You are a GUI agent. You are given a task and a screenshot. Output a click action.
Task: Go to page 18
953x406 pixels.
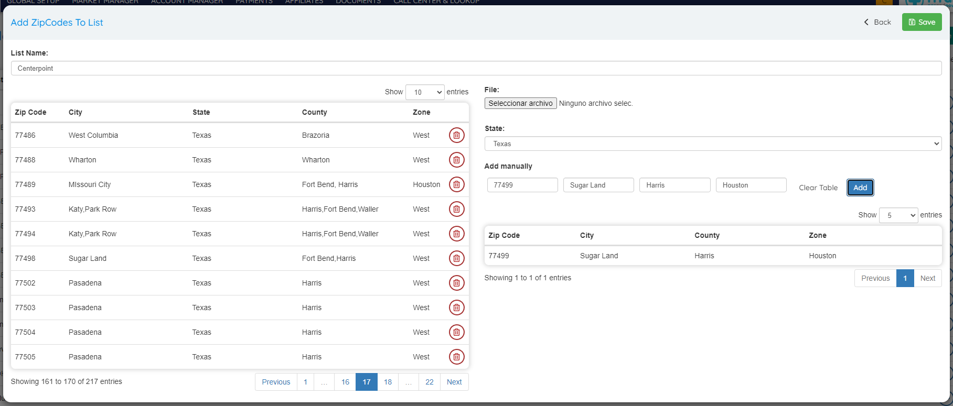(x=388, y=382)
